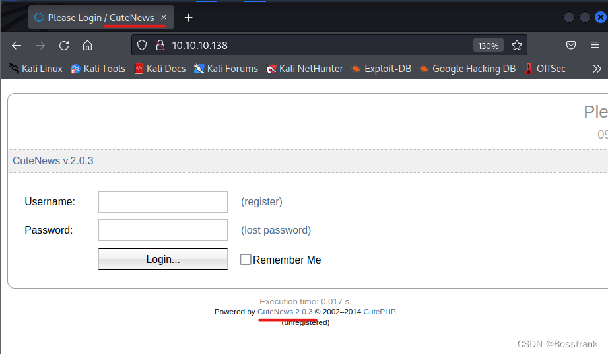Bookmark this page with the star

(x=516, y=46)
